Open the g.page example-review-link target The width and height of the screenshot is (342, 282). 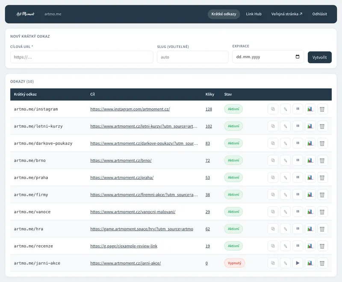[124, 246]
